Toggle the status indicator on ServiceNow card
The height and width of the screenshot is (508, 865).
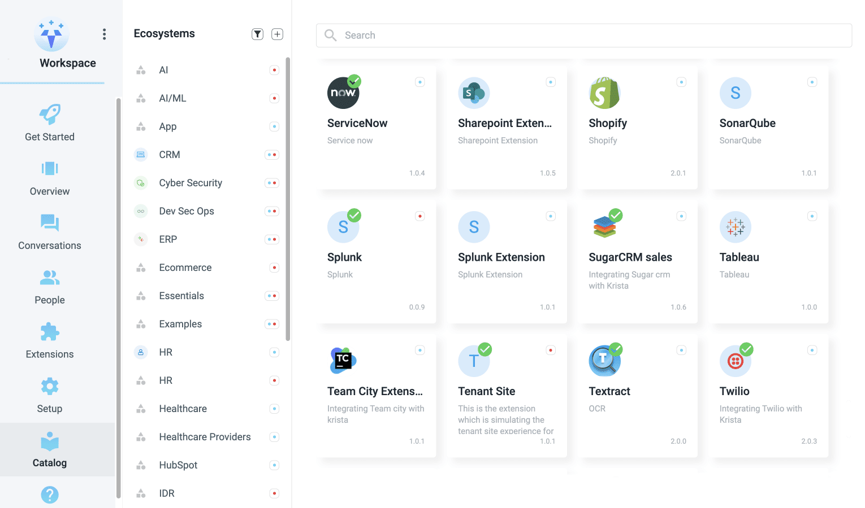[420, 82]
